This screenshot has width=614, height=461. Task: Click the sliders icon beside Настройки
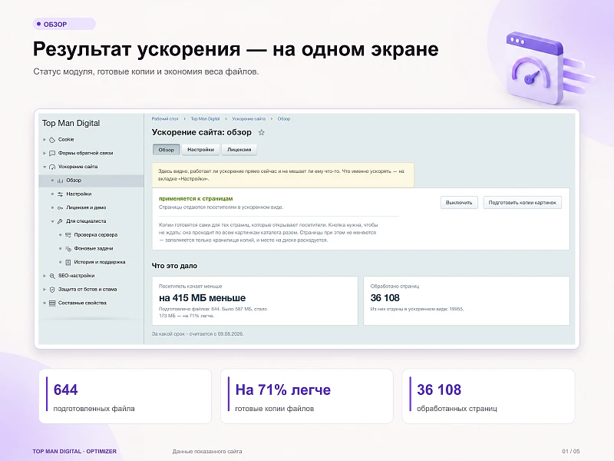coord(60,194)
